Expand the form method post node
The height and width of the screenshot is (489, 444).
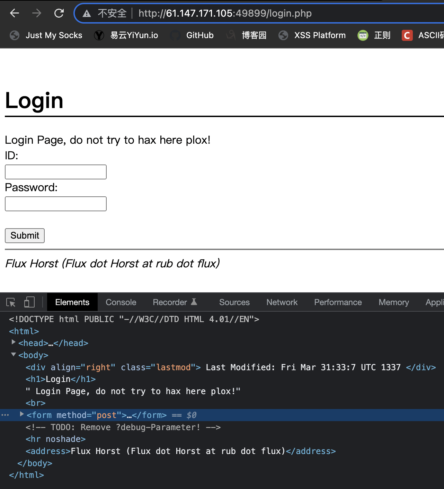point(22,415)
